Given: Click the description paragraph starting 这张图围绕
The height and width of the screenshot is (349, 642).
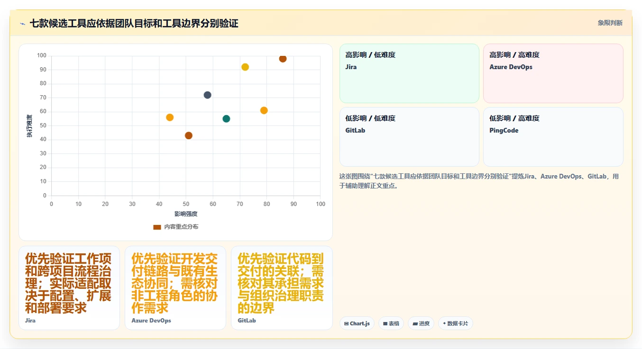Looking at the screenshot, I should pyautogui.click(x=479, y=181).
